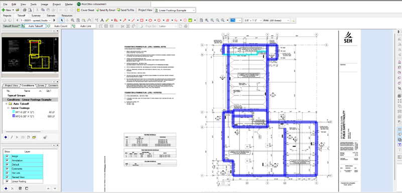
Task: Click the fit page zoom icon
Action: tap(201, 20)
